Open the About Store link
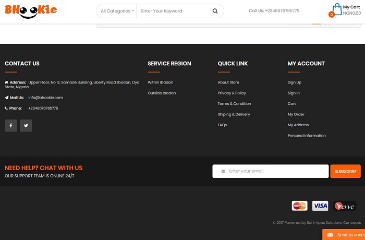Screen dimensions: 365x240 (x=228, y=82)
